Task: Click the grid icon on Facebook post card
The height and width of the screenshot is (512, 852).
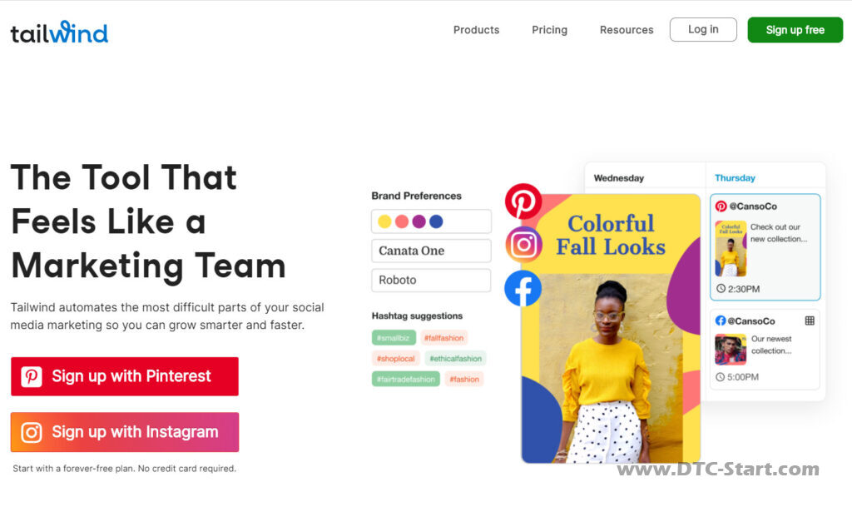Action: tap(810, 321)
